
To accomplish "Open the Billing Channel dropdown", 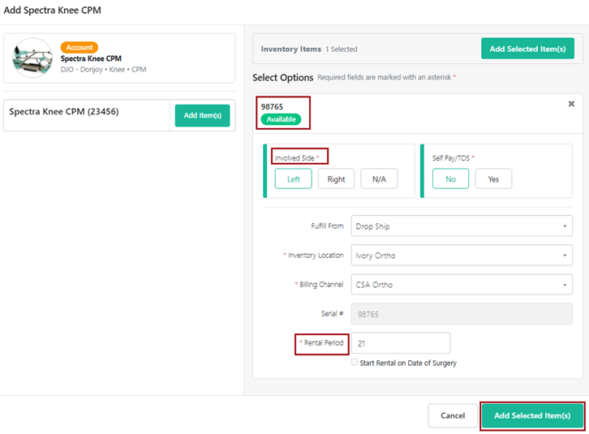I will pyautogui.click(x=461, y=285).
